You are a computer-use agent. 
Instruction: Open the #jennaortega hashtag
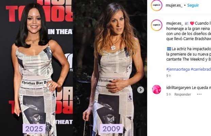pyautogui.click(x=178, y=69)
